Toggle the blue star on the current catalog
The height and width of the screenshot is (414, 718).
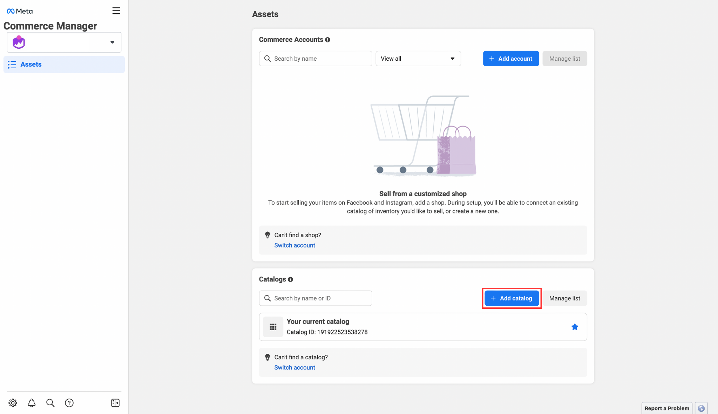point(575,327)
